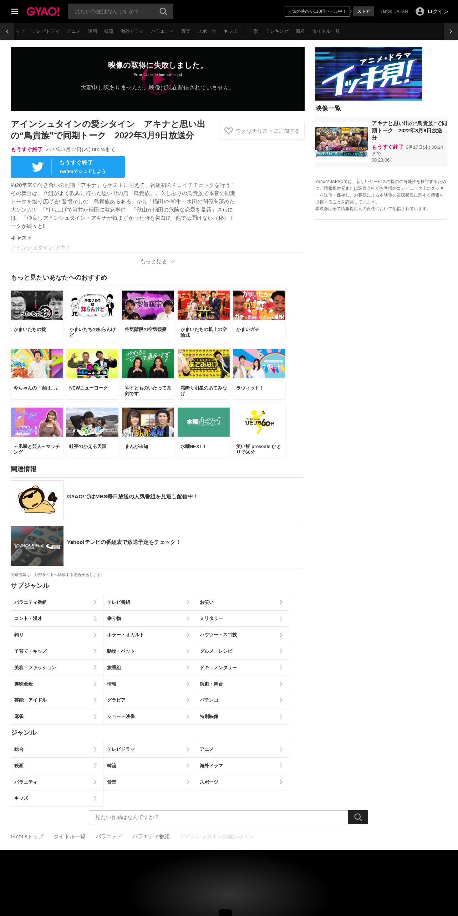Expand description with もっと見る
Viewport: 458px width, 916px height.
(x=158, y=261)
